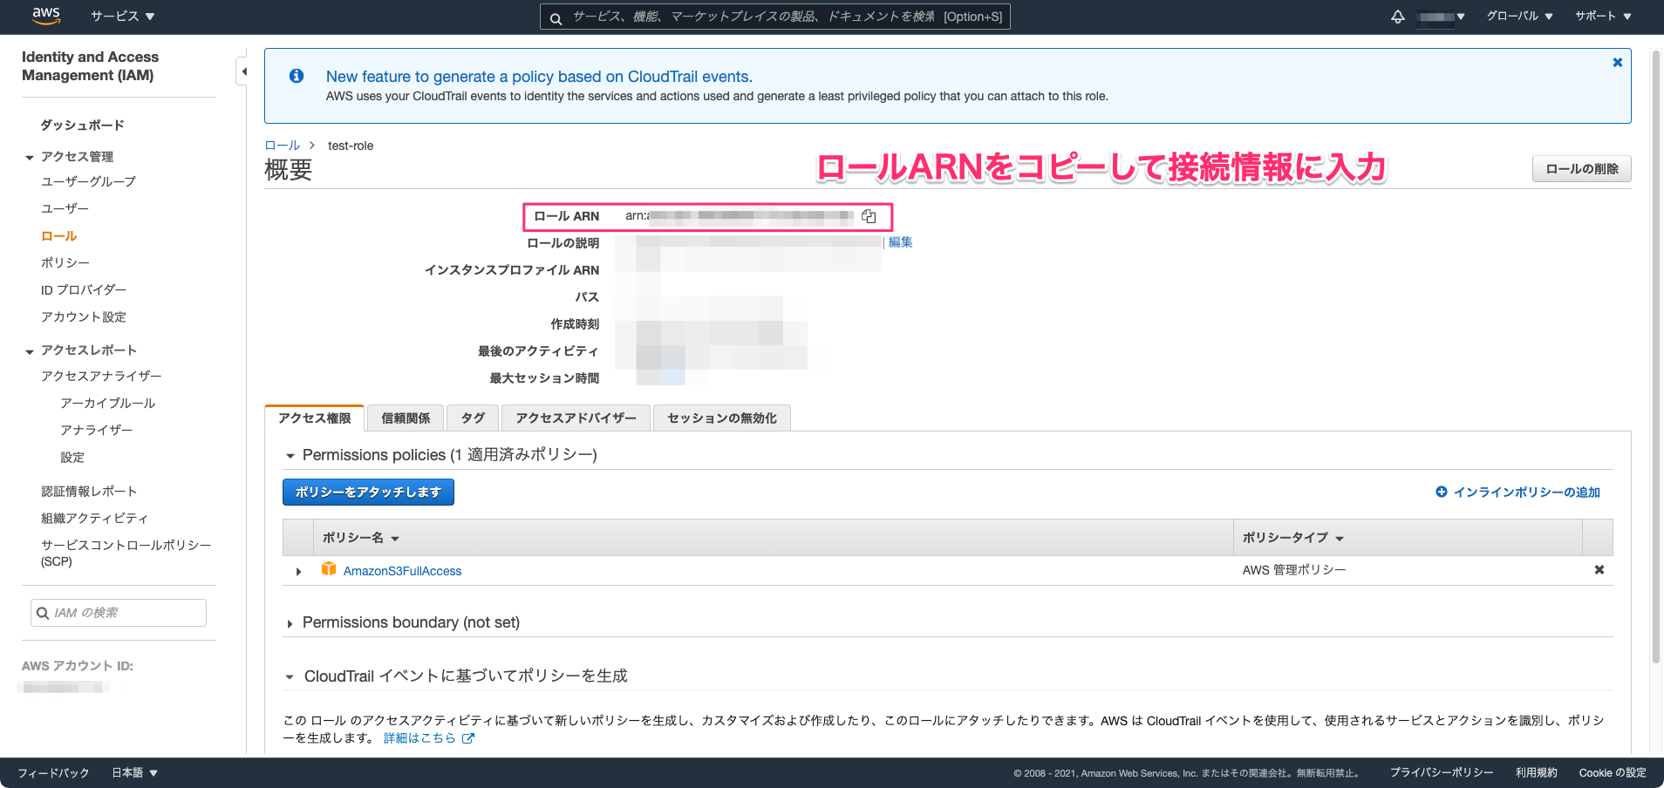Open the 日本語 language selector
The image size is (1664, 788).
[134, 772]
